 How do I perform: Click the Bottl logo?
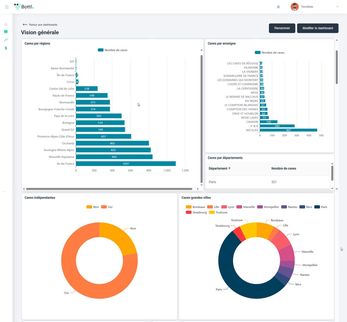pos(24,7)
